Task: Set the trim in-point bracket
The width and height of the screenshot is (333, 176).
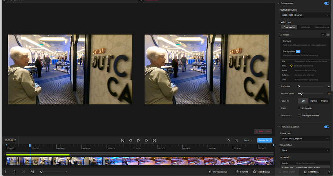Action: (6, 172)
